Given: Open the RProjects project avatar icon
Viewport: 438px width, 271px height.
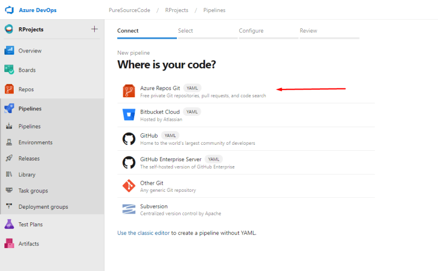Looking at the screenshot, I should (x=9, y=30).
